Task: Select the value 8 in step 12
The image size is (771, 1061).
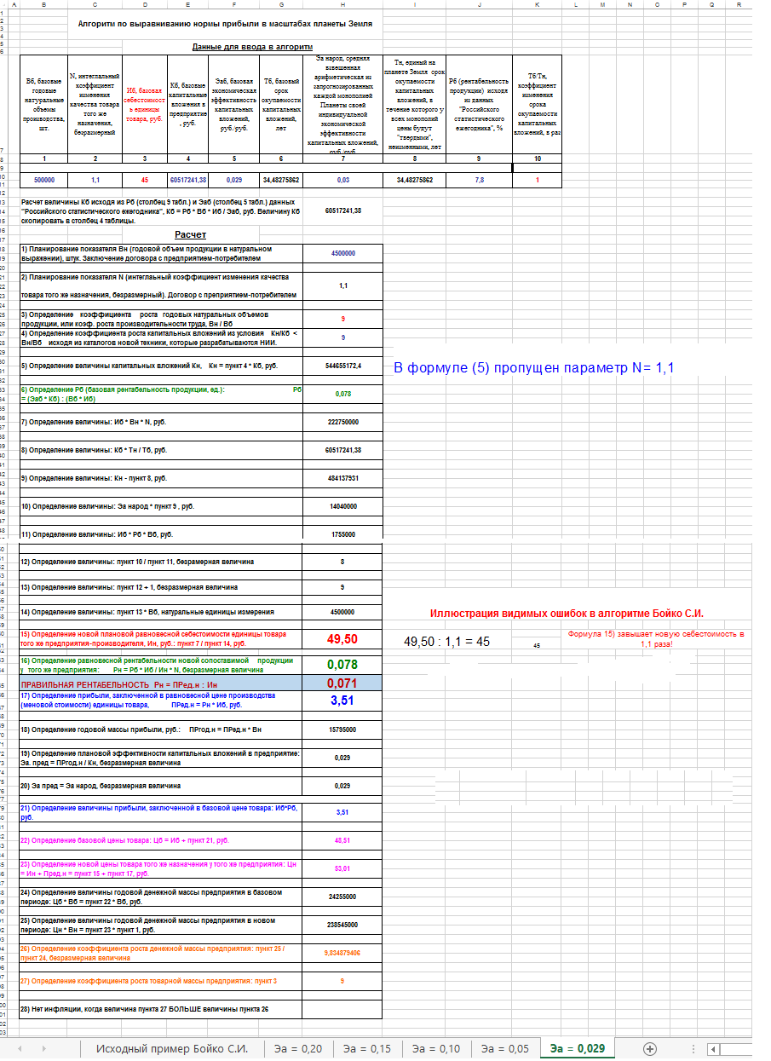Action: point(342,562)
